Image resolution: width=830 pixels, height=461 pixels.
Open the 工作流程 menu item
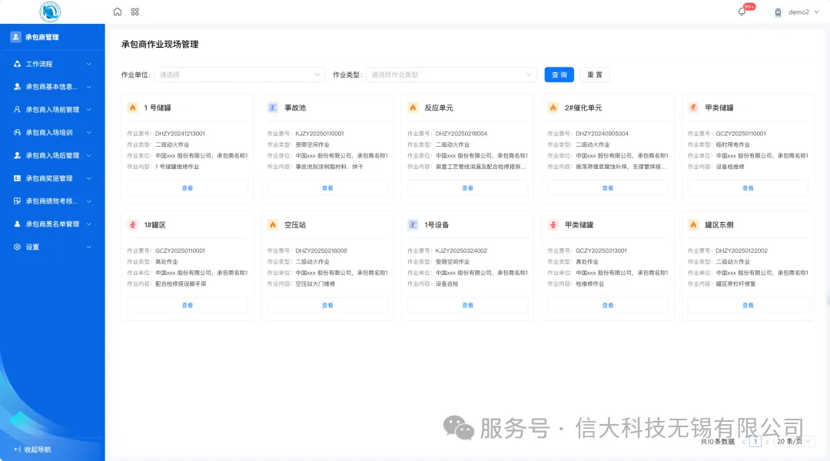coord(52,64)
